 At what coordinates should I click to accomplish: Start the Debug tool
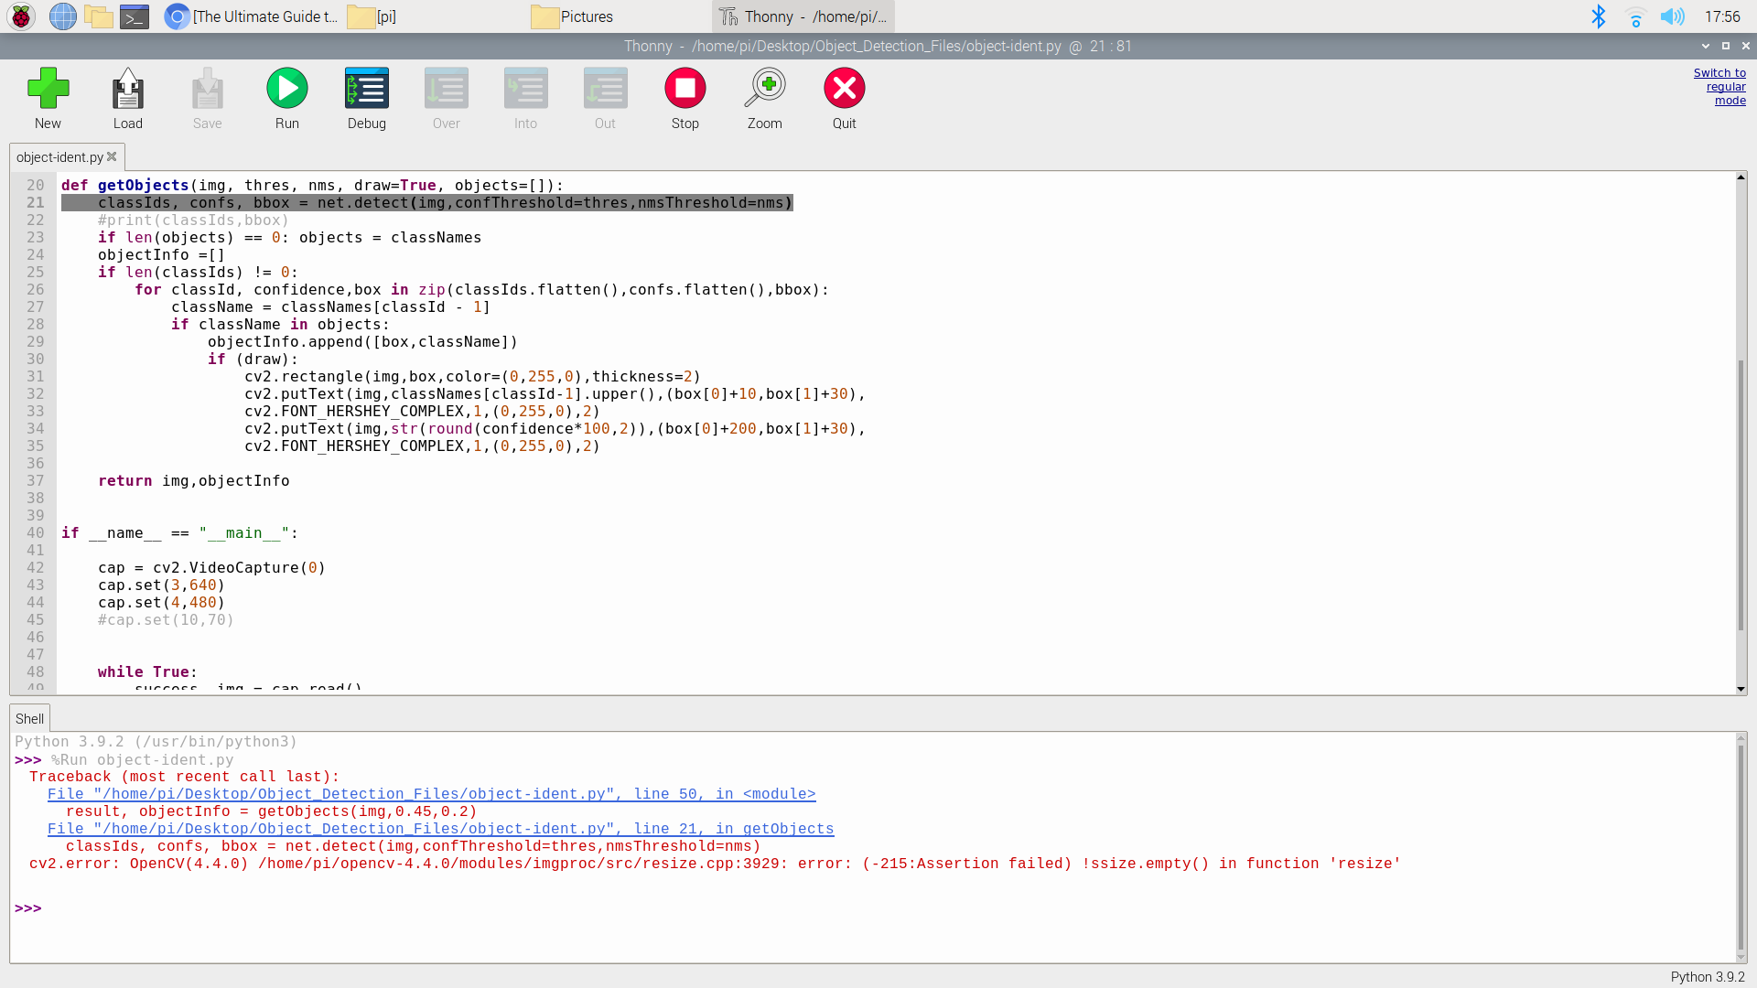(x=366, y=89)
